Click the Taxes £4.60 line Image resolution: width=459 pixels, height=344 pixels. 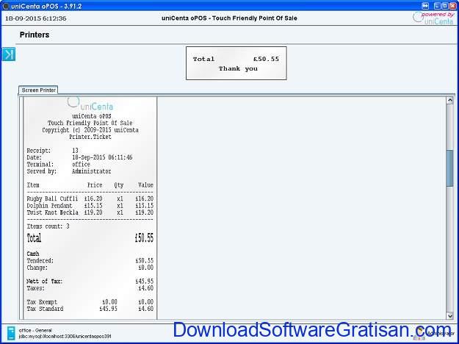point(90,288)
